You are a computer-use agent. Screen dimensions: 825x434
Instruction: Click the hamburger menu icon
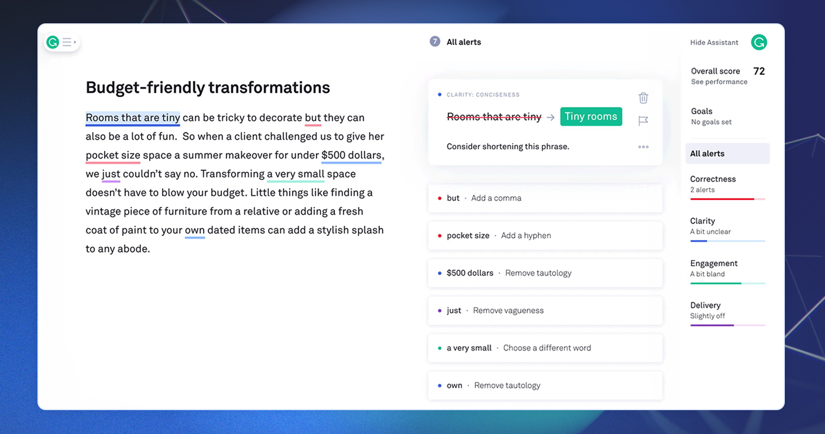point(66,41)
